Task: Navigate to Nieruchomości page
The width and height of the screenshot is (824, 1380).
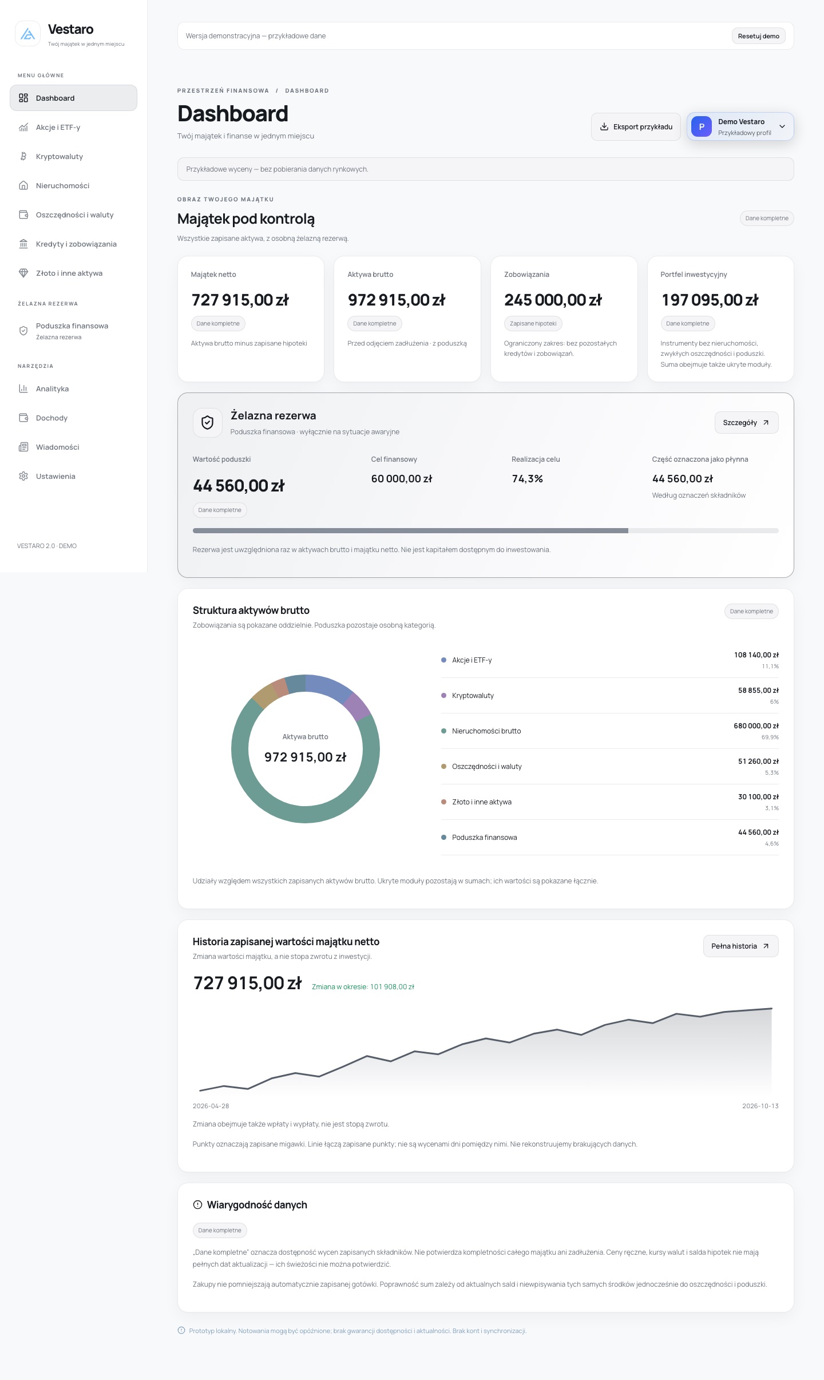Action: tap(73, 185)
